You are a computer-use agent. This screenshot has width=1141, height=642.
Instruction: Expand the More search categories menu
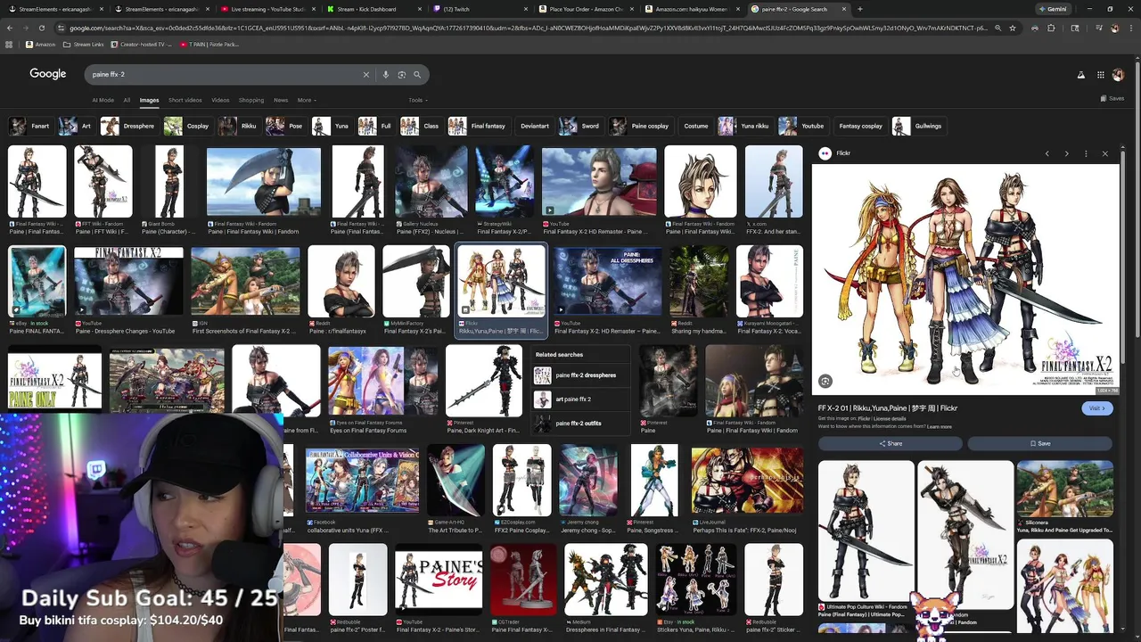pos(307,100)
